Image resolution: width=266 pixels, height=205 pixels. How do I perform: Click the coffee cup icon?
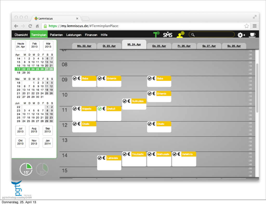tap(252, 35)
